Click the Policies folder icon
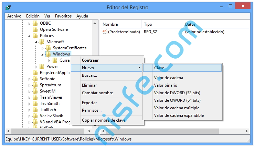Viewport: 255px width, 147px height. (35, 36)
